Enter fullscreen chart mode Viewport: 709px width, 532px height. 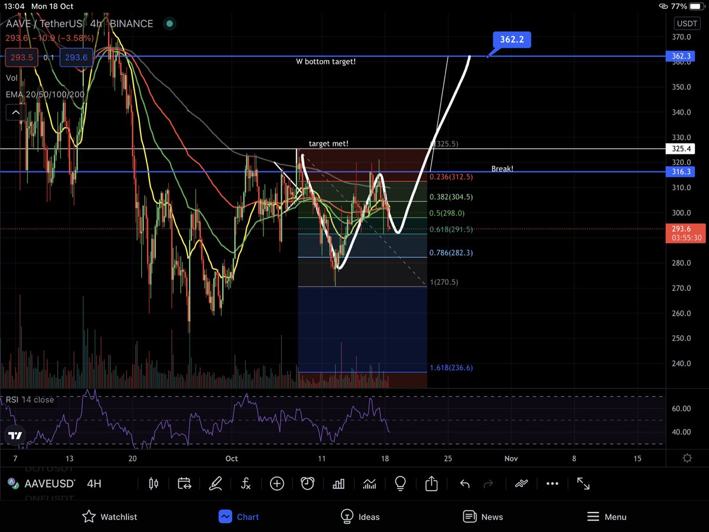pyautogui.click(x=583, y=484)
